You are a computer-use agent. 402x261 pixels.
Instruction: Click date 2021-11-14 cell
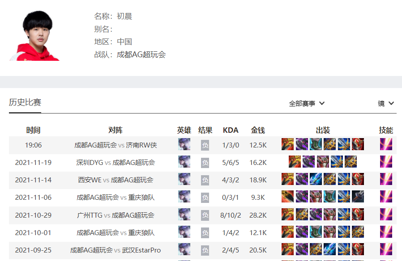33,180
